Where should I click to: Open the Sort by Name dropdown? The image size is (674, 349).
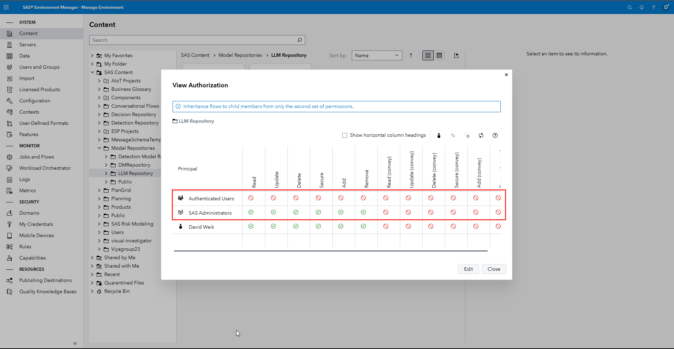376,55
